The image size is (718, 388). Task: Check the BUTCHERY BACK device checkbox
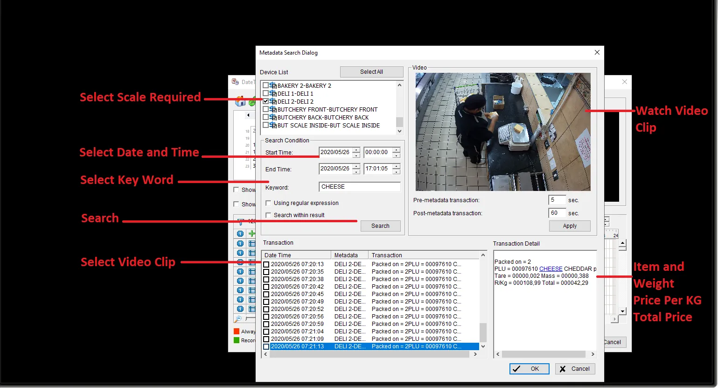click(266, 117)
